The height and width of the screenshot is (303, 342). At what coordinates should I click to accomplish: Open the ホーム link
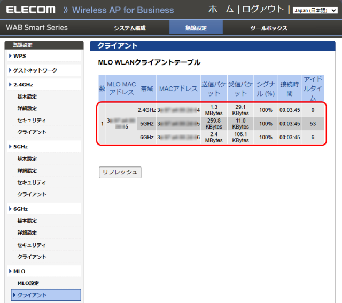coord(221,10)
